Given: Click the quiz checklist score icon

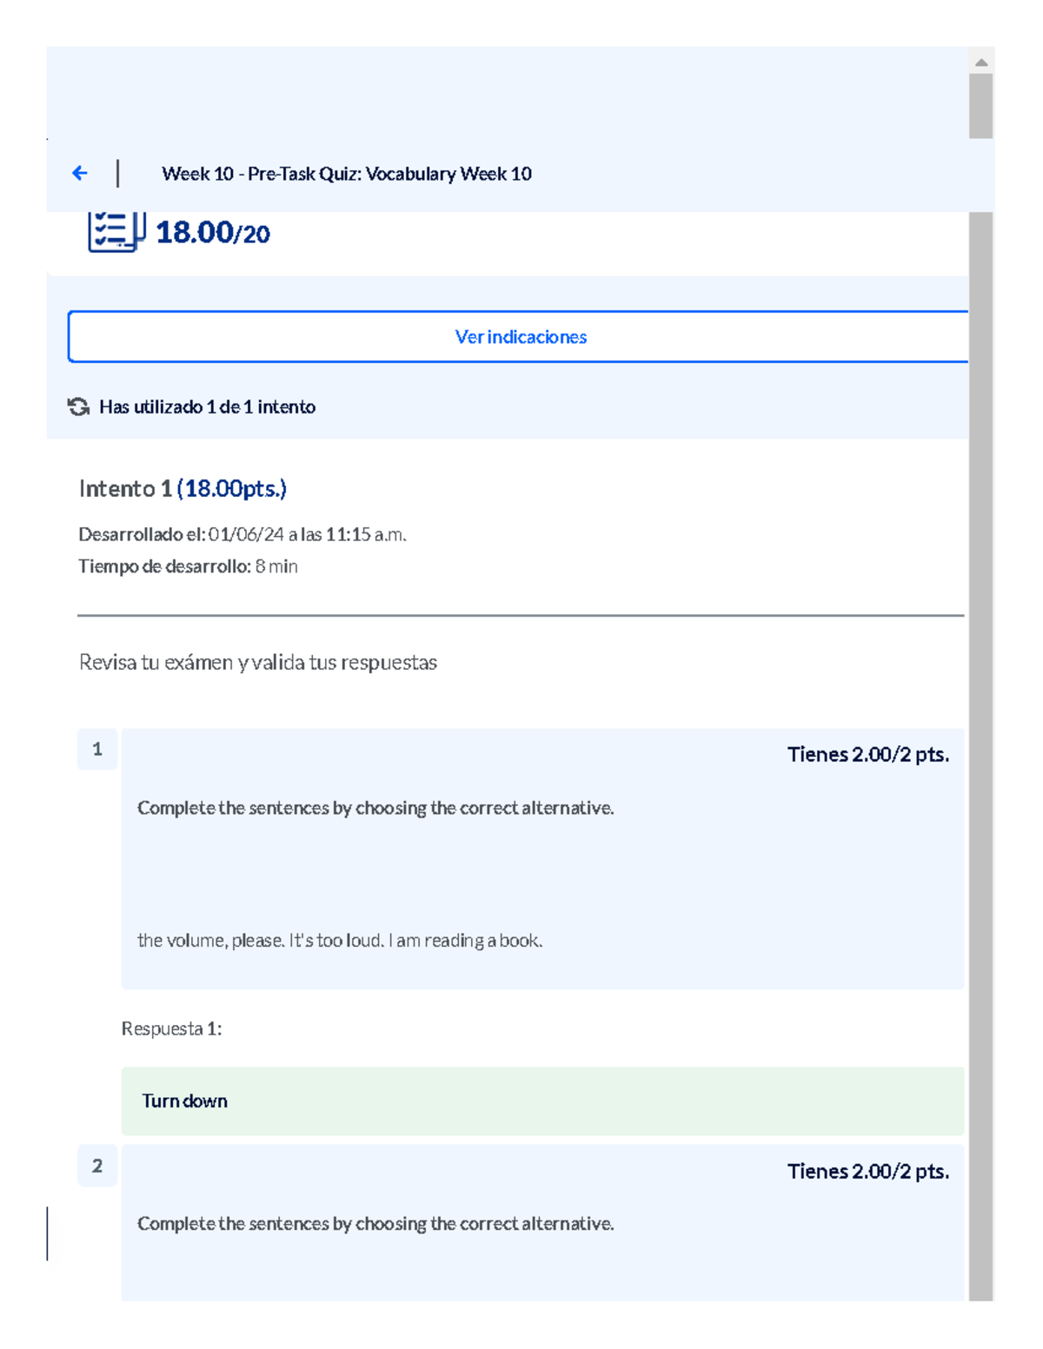Looking at the screenshot, I should [115, 232].
